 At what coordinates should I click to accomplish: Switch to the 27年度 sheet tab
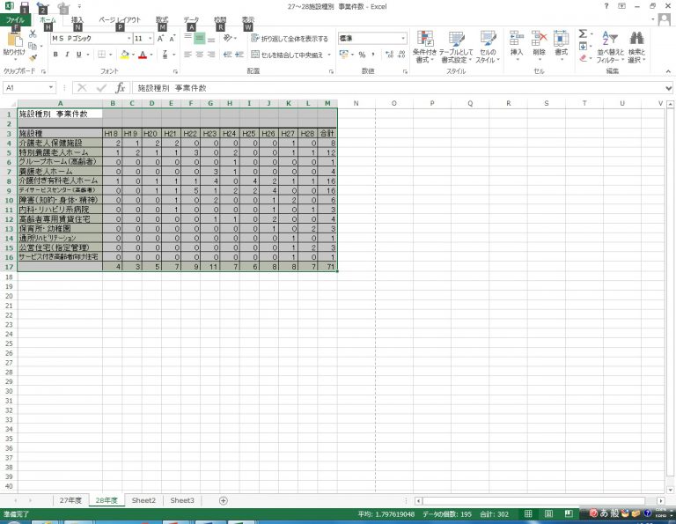(x=70, y=500)
